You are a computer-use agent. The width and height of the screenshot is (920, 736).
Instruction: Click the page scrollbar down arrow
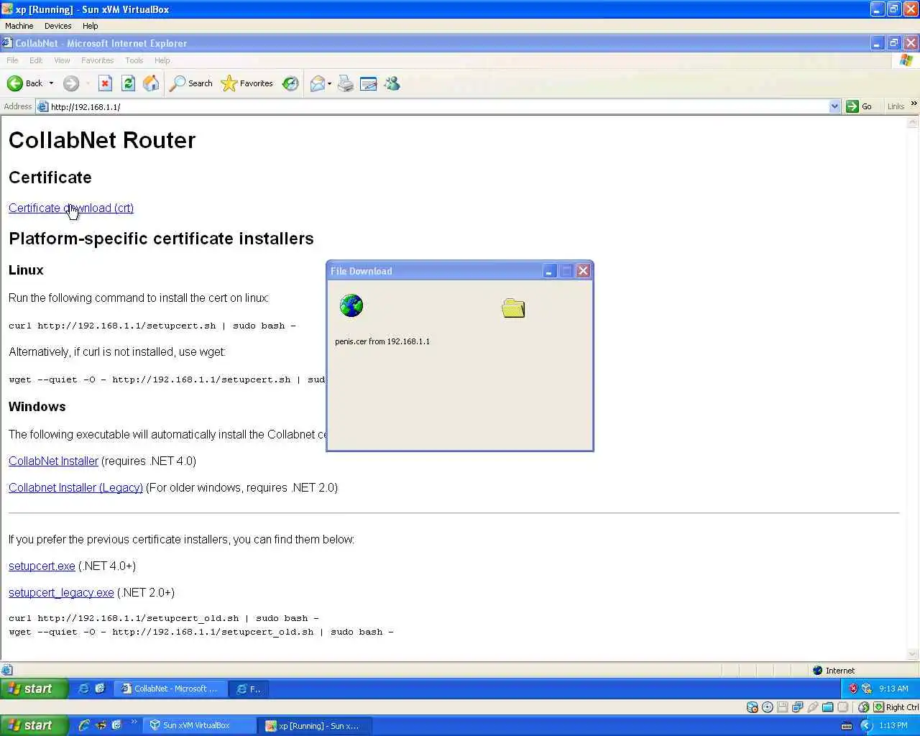tap(913, 654)
